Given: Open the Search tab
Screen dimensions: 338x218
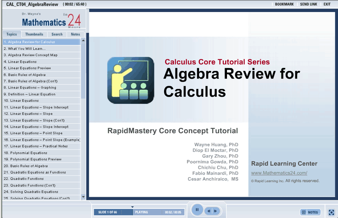Looking at the screenshot, I should tap(57, 34).
